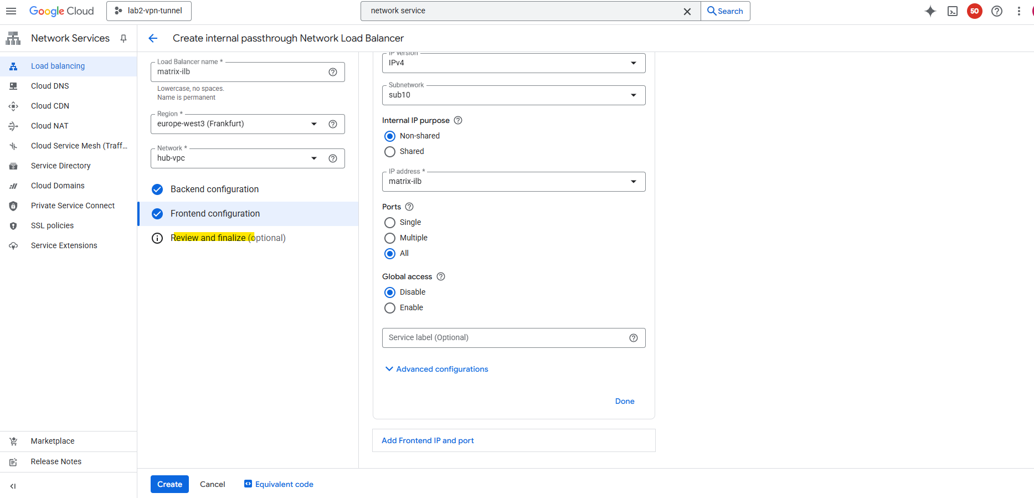
Task: Select the Shared IP purpose option
Action: point(390,152)
